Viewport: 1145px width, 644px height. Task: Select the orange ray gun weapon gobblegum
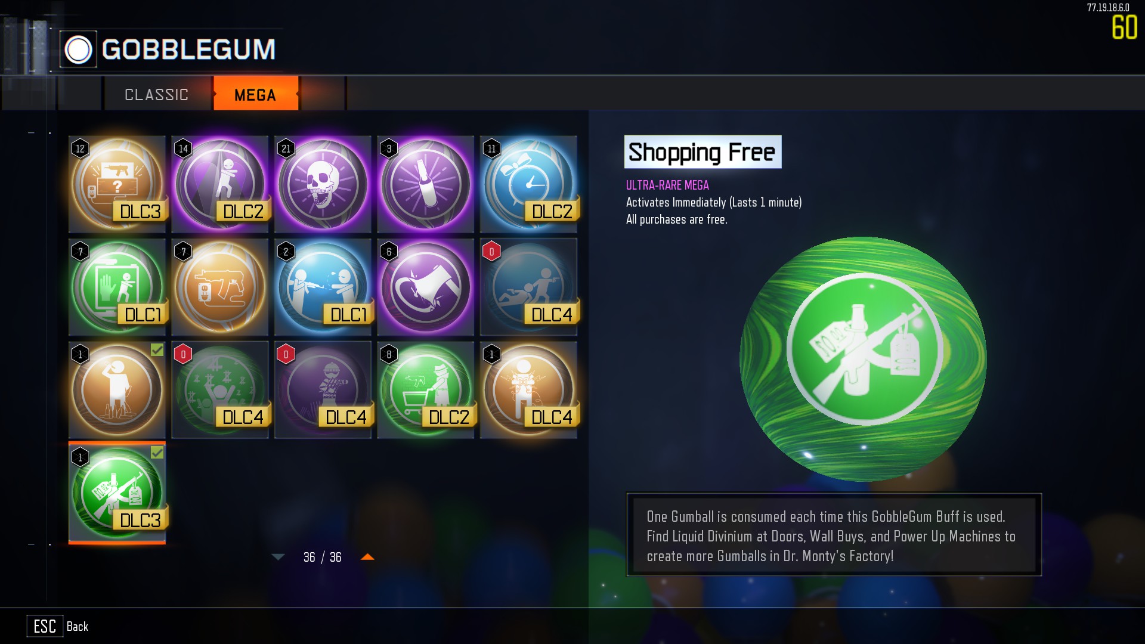coord(220,287)
